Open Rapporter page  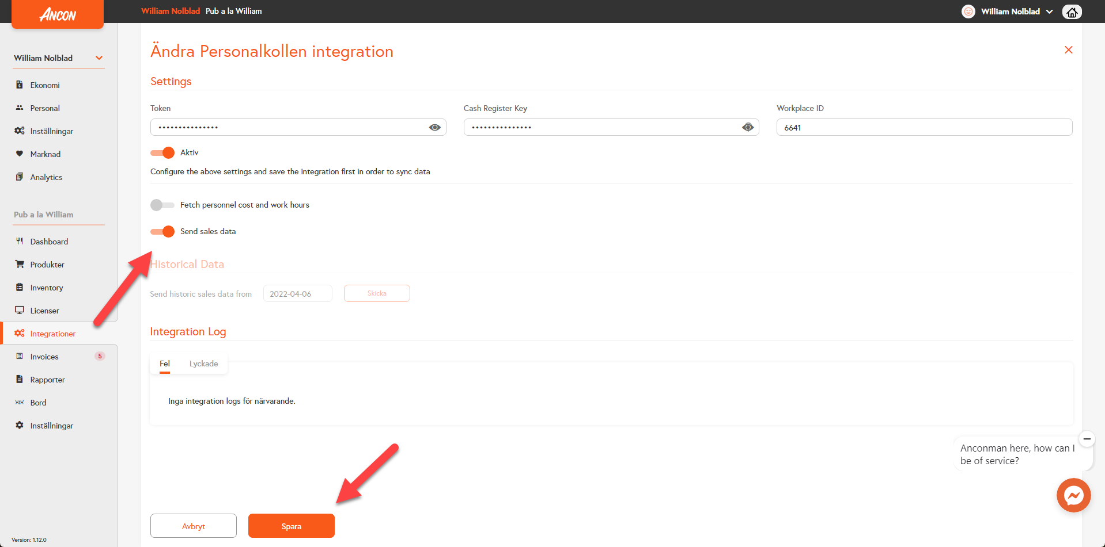[x=47, y=380]
